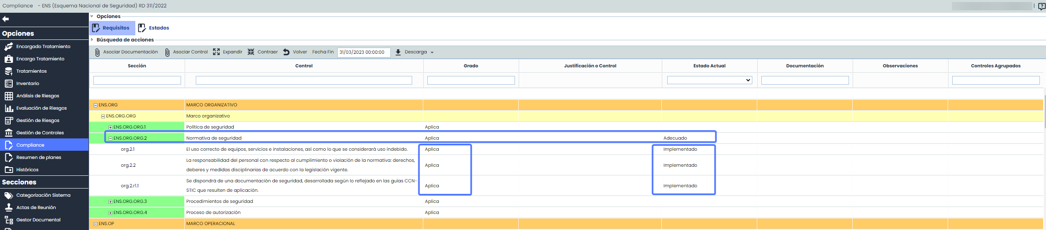Expand the Búsqueda de acciones section

92,40
